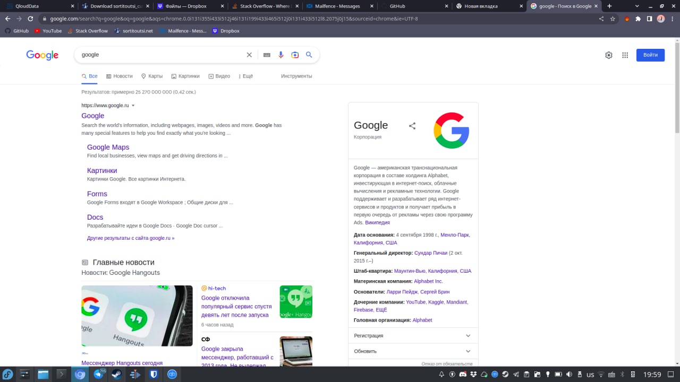
Task: Open the Chrome three-dot menu
Action: click(672, 19)
